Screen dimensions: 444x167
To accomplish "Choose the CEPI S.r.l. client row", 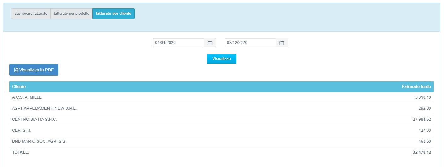I will tap(21, 131).
